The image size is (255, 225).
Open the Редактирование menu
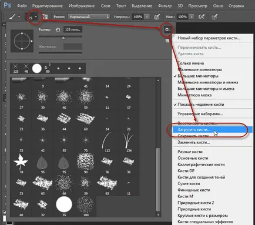[48, 6]
